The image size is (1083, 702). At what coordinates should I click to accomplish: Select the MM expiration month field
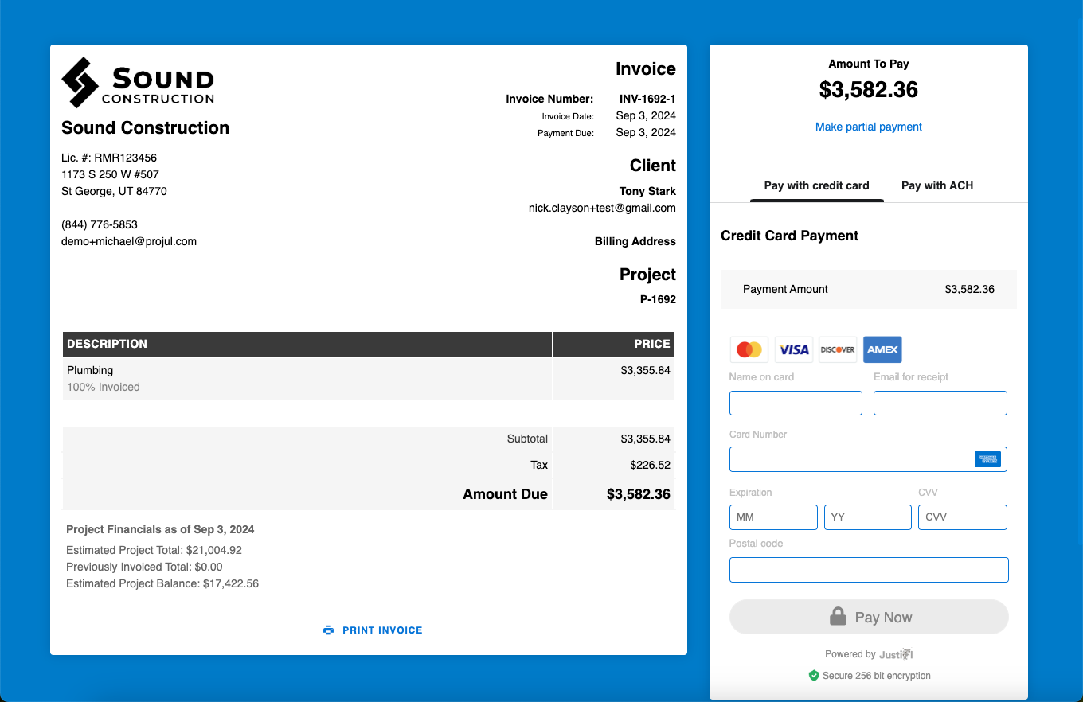[x=773, y=517]
